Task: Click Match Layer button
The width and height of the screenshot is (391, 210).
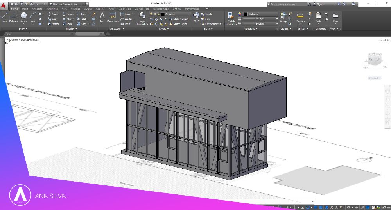Action: click(x=178, y=24)
